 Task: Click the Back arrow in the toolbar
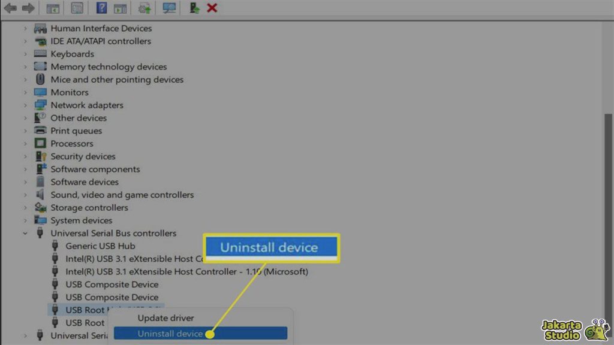click(x=10, y=8)
